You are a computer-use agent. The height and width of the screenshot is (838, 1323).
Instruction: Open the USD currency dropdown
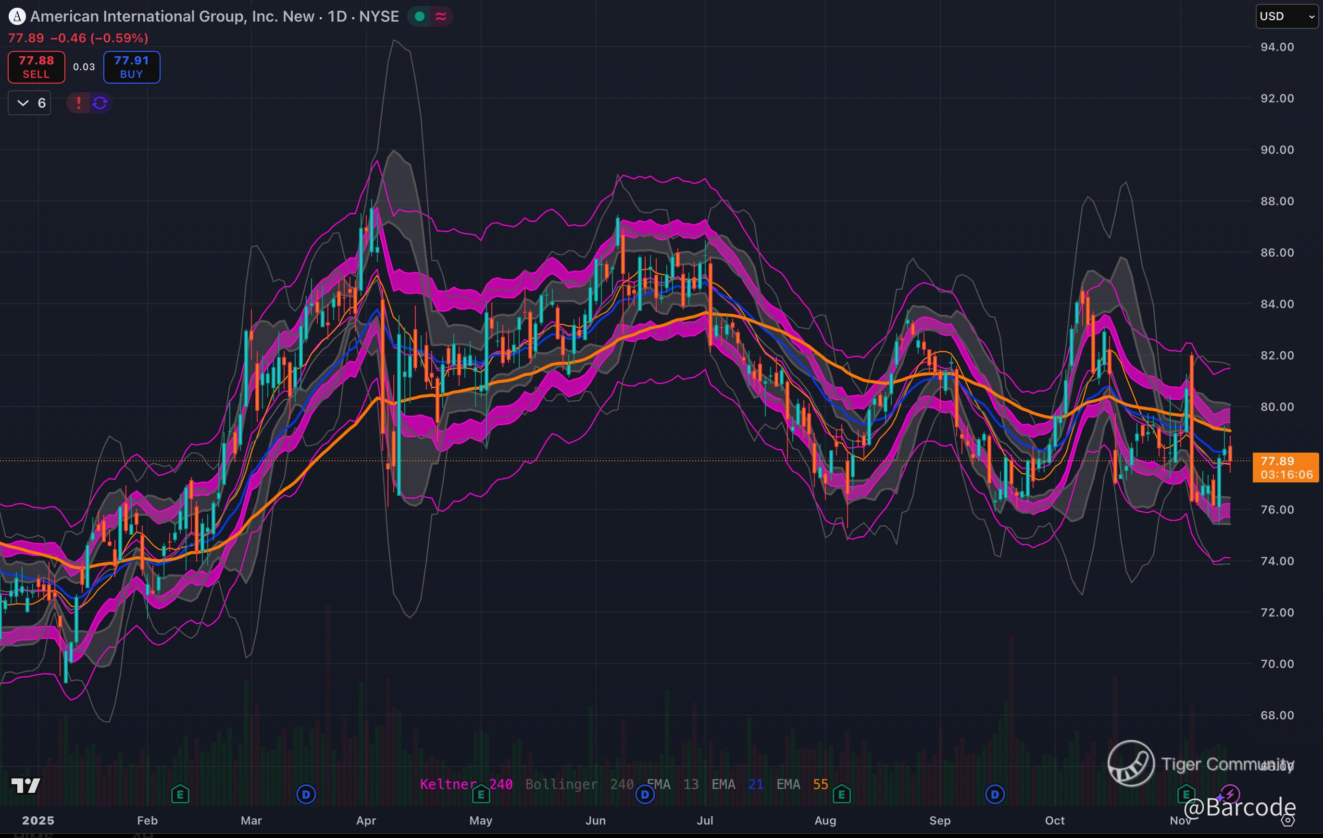pos(1287,16)
